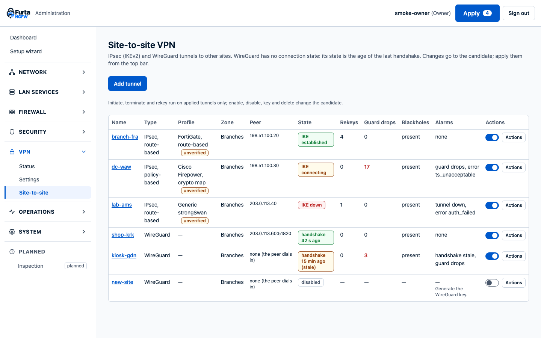The height and width of the screenshot is (338, 541).
Task: Enable the new-site tunnel toggle
Action: [x=492, y=283]
